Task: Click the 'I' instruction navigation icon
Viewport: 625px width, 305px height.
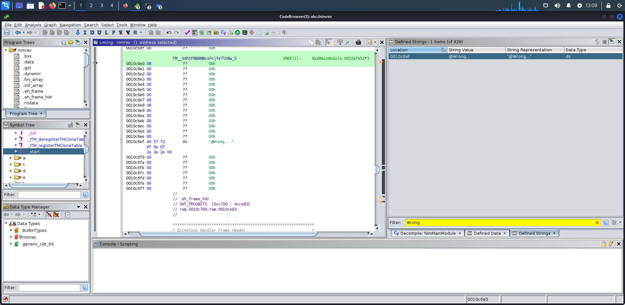Action: [x=85, y=33]
